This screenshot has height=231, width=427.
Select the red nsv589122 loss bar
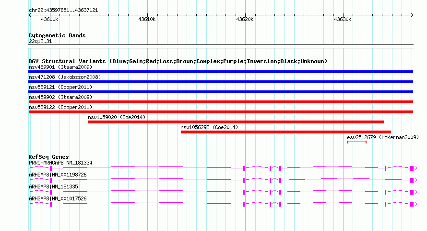click(221, 112)
